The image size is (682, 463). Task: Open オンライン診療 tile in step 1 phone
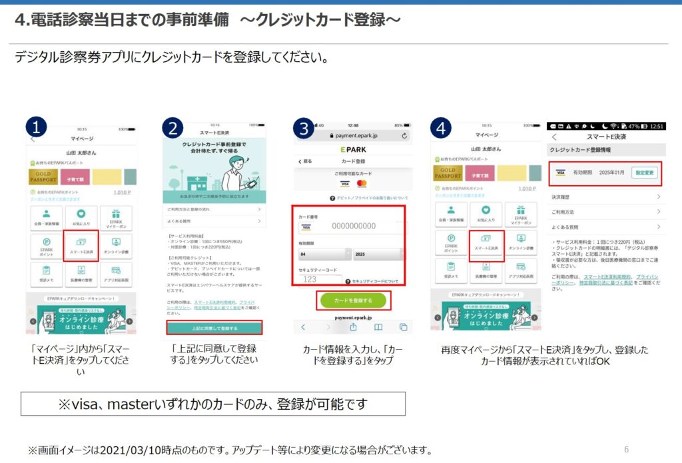[x=116, y=246]
